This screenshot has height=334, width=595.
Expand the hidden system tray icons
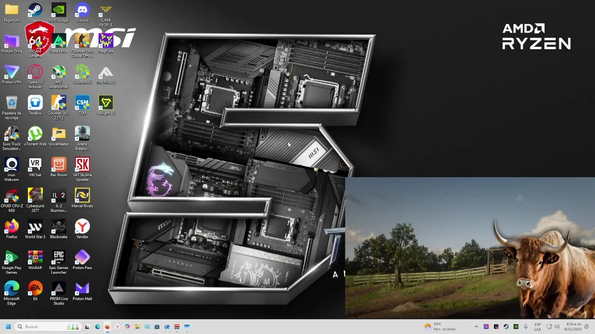pyautogui.click(x=476, y=327)
